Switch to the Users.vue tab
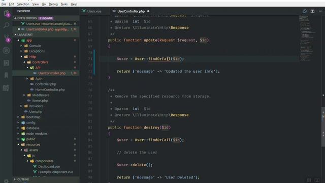The image size is (325, 183). pos(94,11)
